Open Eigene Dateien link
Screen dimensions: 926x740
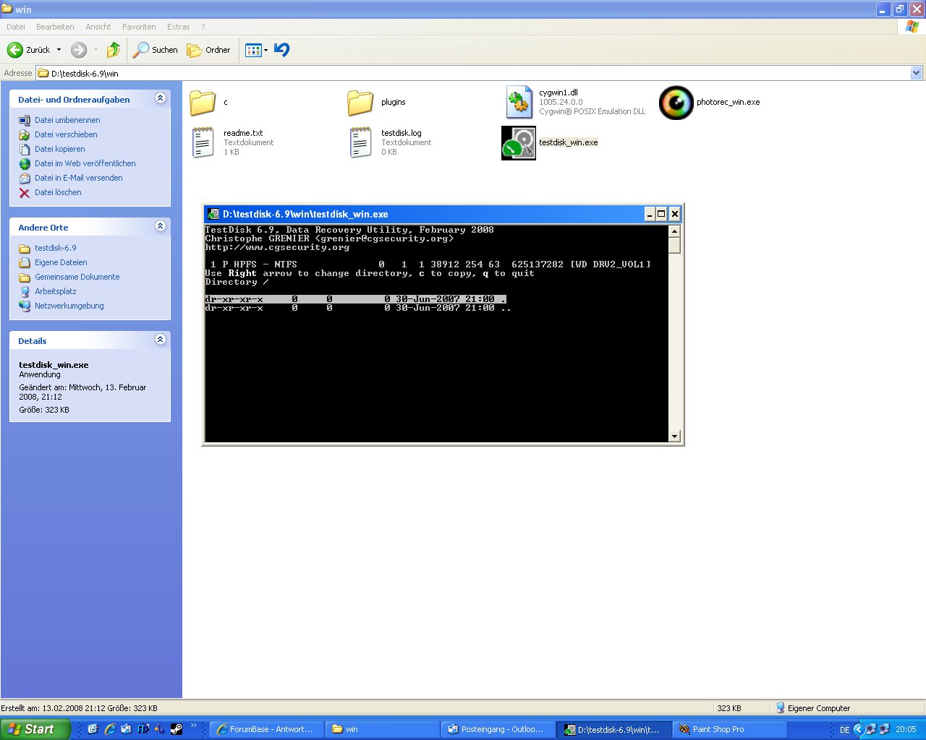click(x=61, y=262)
